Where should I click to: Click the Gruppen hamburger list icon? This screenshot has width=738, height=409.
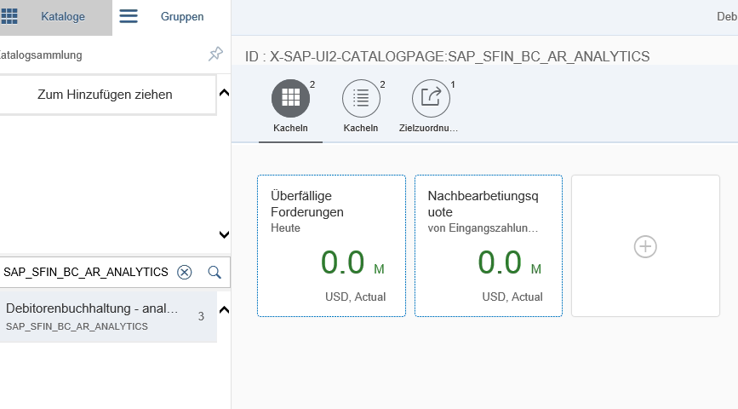129,16
